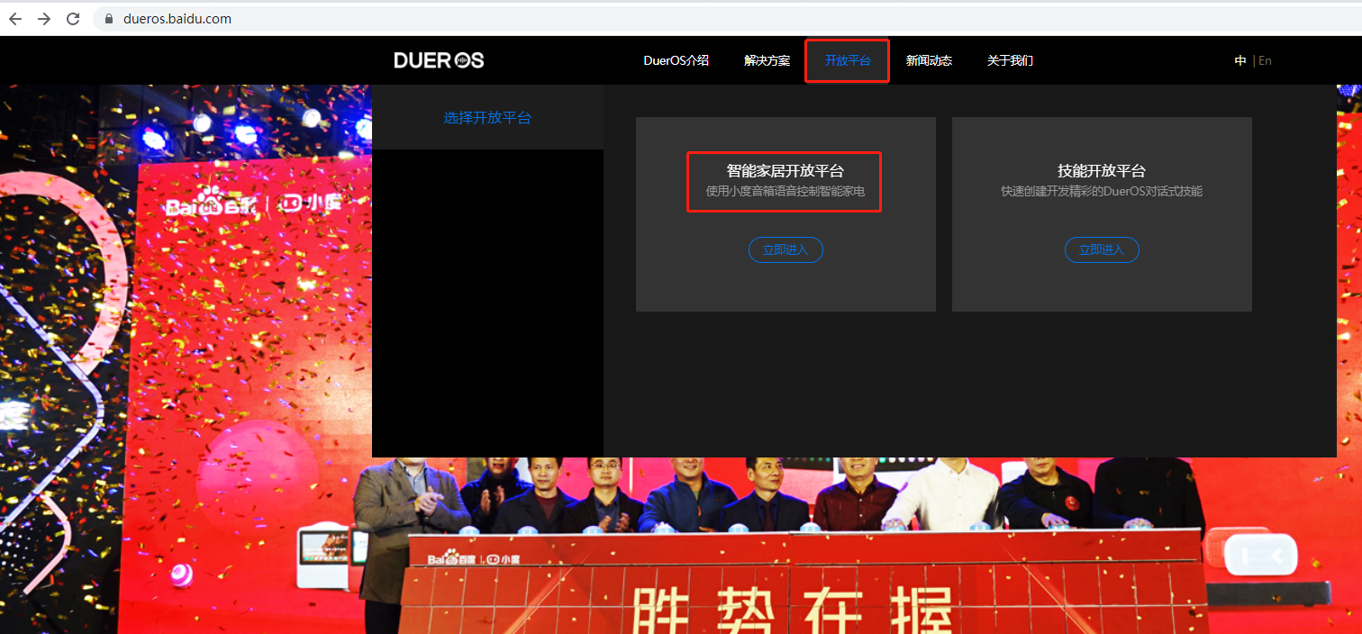The height and width of the screenshot is (634, 1362).
Task: Select the 选择开放平台 sidebar tab
Action: 487,118
